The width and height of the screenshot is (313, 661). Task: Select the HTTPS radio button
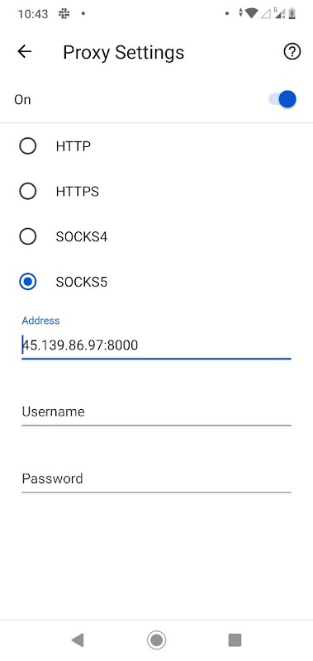point(28,192)
